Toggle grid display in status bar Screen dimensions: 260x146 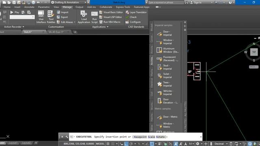[x=108, y=144]
